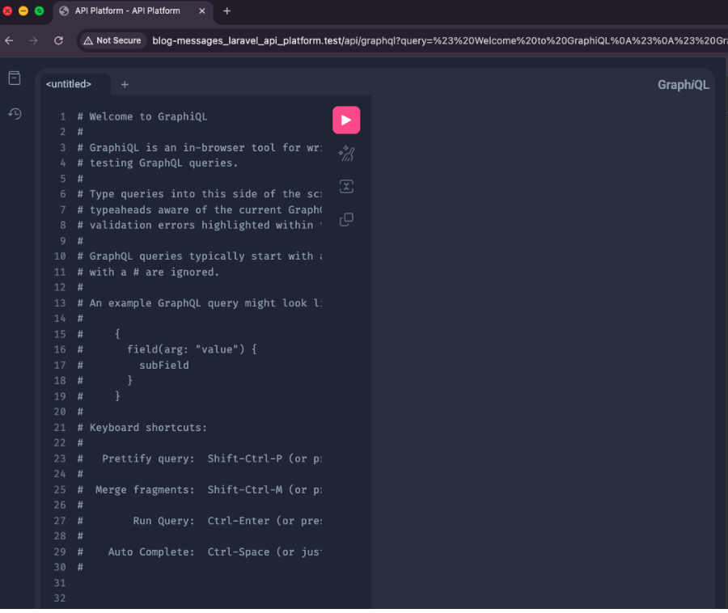
Task: Click the 'subField' text in editor
Action: (x=164, y=366)
